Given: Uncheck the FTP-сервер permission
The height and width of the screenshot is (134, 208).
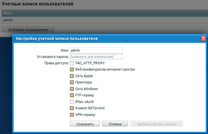Looking at the screenshot, I should coord(72,95).
